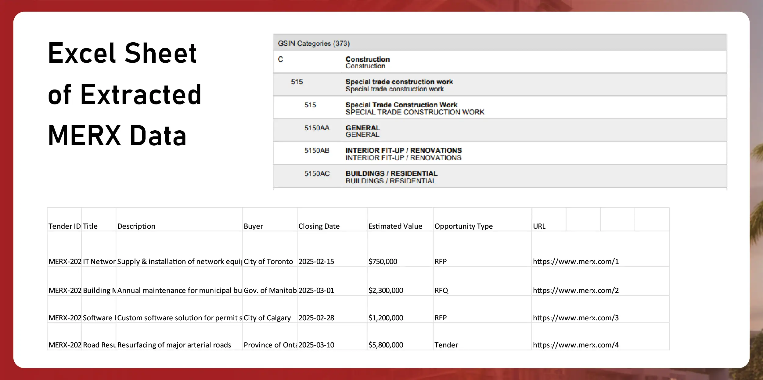Select the Estimated Value header cell
This screenshot has height=380, width=763.
coord(395,226)
